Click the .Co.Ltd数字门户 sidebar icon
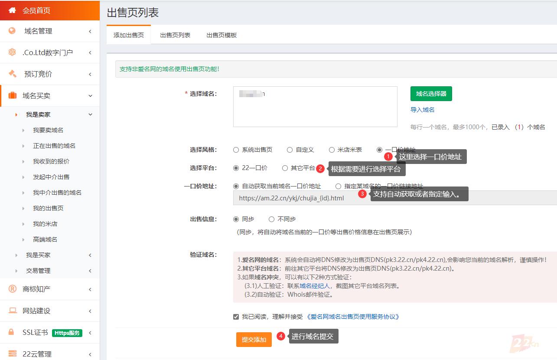The image size is (557, 360). click(x=12, y=52)
